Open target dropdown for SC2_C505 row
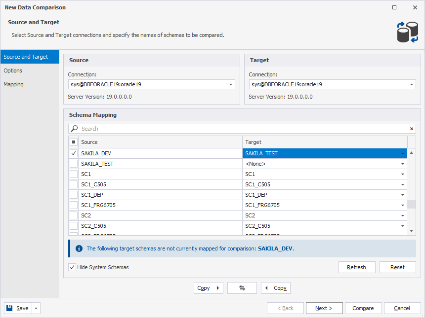The height and width of the screenshot is (318, 425). (402, 226)
